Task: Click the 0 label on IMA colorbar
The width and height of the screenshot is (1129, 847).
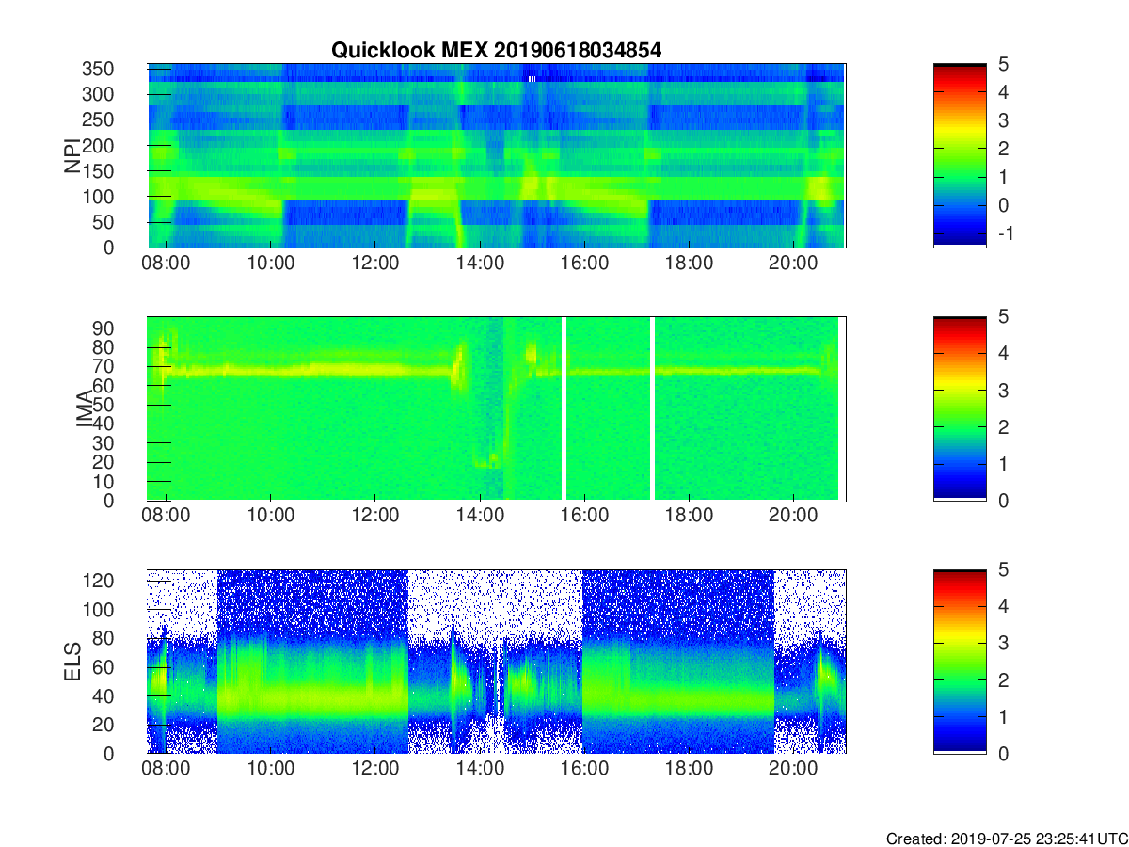Action: tap(1002, 500)
